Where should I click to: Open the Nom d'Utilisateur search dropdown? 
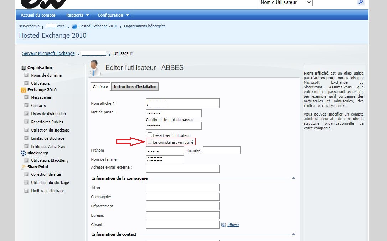tap(285, 2)
